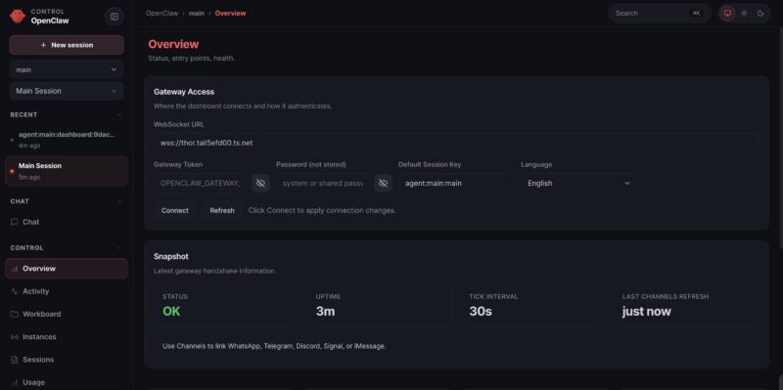Screen dimensions: 783x390
Task: Focus the Password (not stored) field
Action: (x=323, y=183)
